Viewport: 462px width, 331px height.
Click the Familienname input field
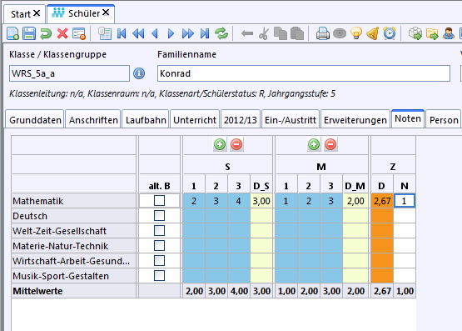click(x=304, y=73)
